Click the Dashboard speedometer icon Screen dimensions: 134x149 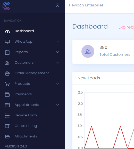(7, 31)
